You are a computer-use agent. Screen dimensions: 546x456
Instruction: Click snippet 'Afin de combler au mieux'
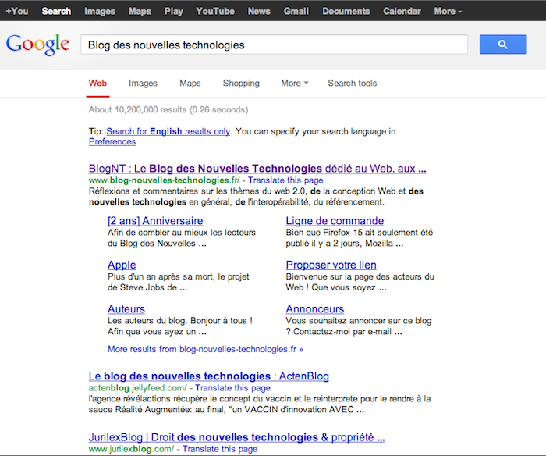click(182, 238)
